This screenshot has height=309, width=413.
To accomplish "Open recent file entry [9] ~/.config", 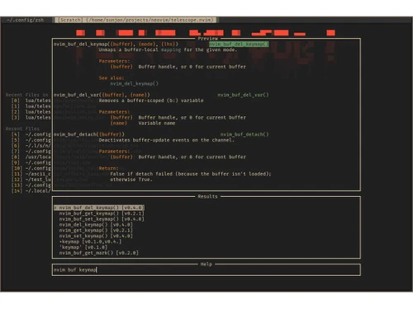I will [31, 162].
